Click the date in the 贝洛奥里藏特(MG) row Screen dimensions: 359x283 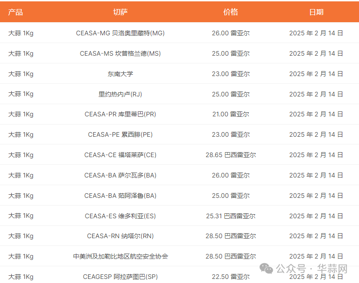[316, 33]
